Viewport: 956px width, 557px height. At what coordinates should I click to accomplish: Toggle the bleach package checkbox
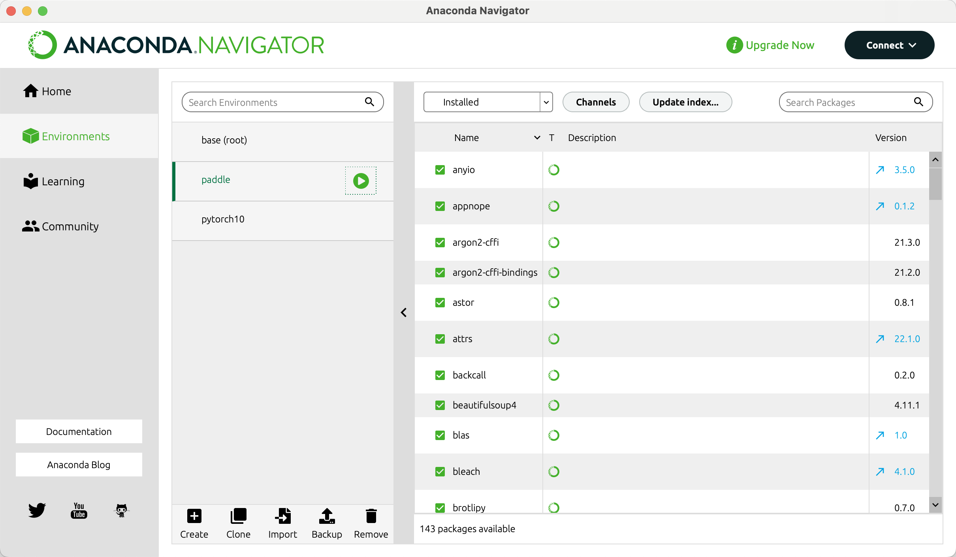point(440,472)
